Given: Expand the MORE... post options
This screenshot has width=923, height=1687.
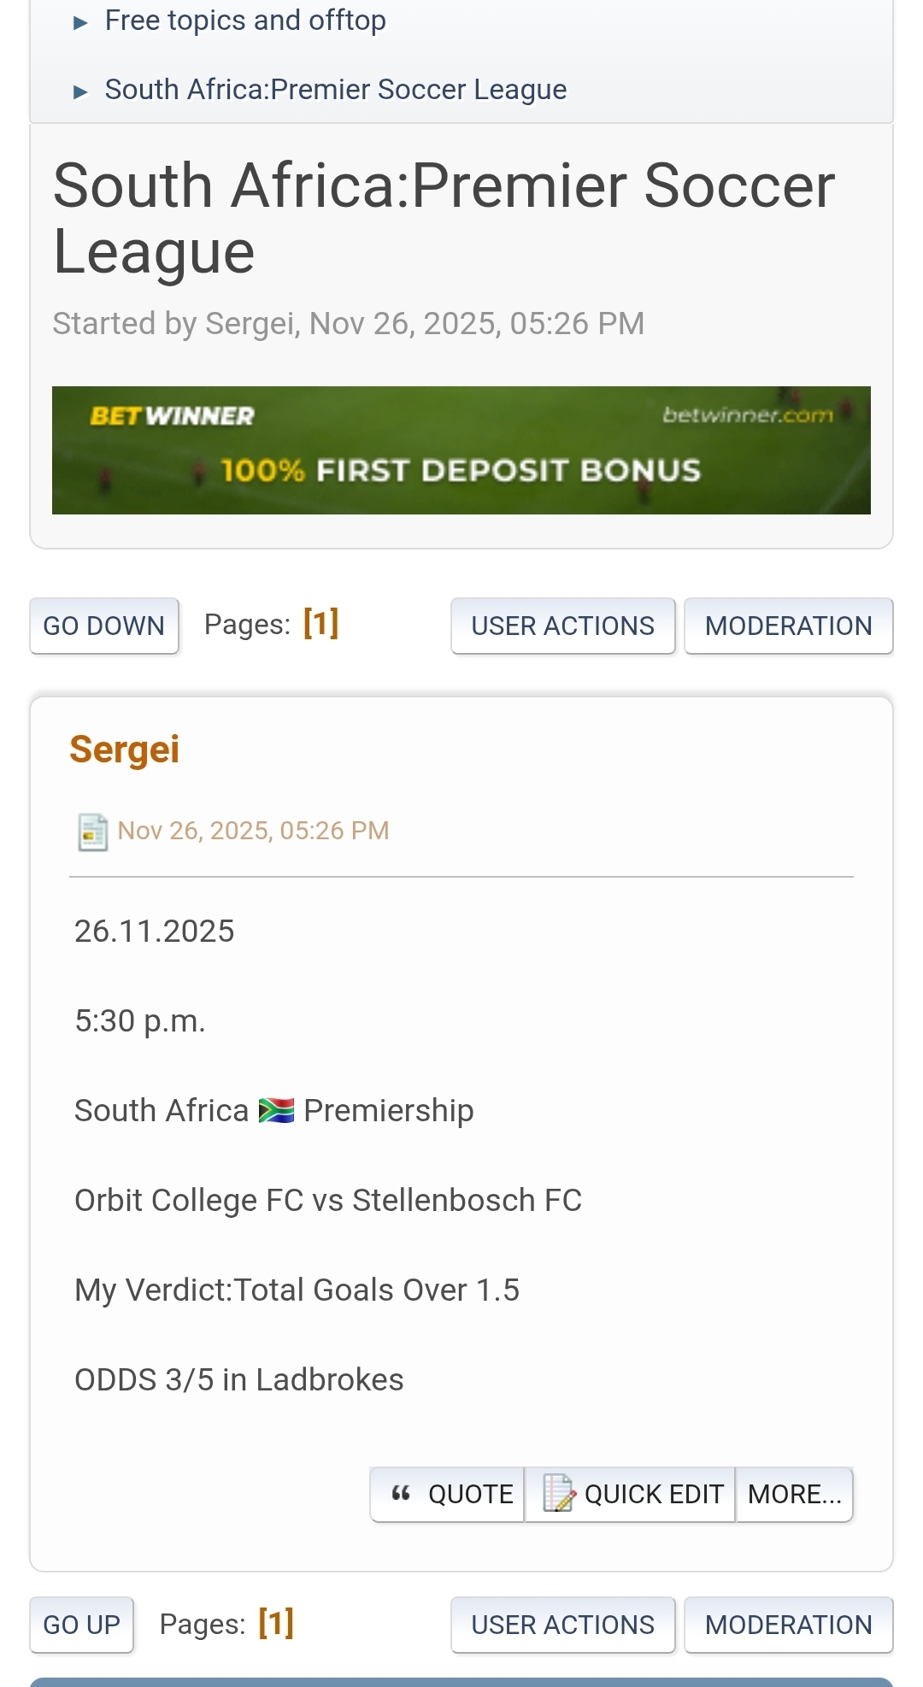Looking at the screenshot, I should (x=794, y=1494).
